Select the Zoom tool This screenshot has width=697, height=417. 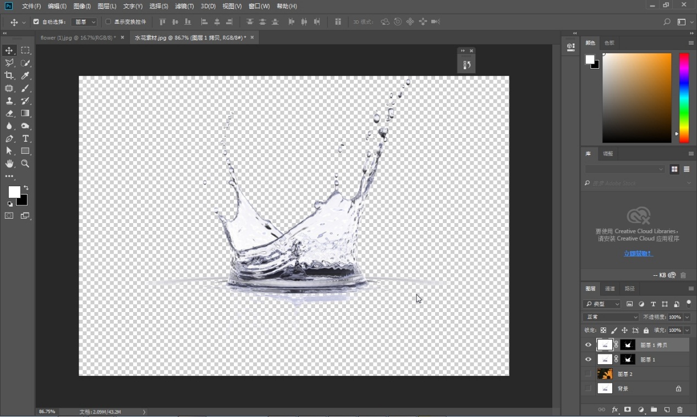click(x=25, y=164)
